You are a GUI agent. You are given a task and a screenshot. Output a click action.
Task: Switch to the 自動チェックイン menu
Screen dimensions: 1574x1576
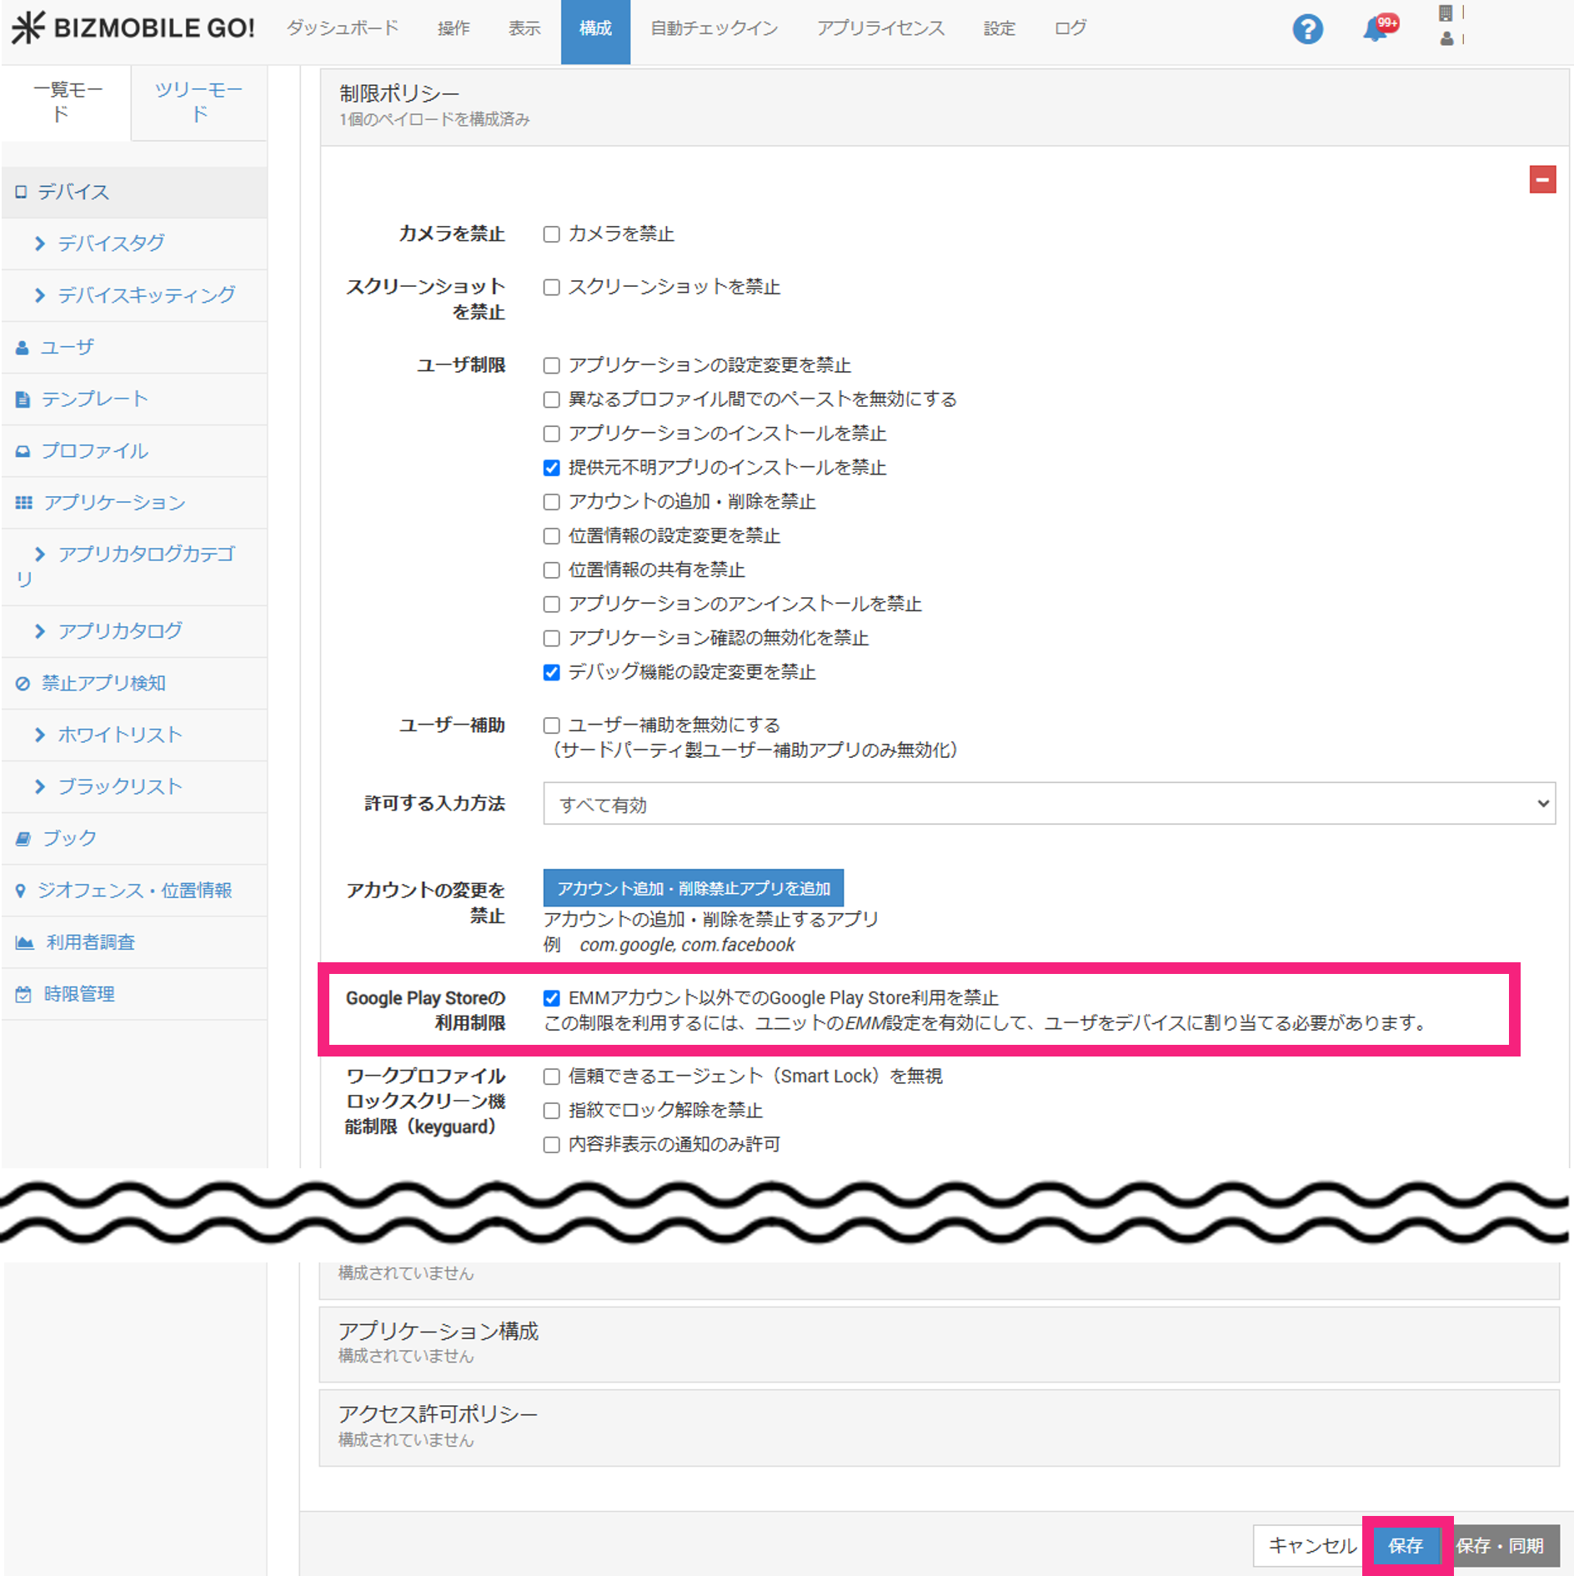(x=714, y=28)
